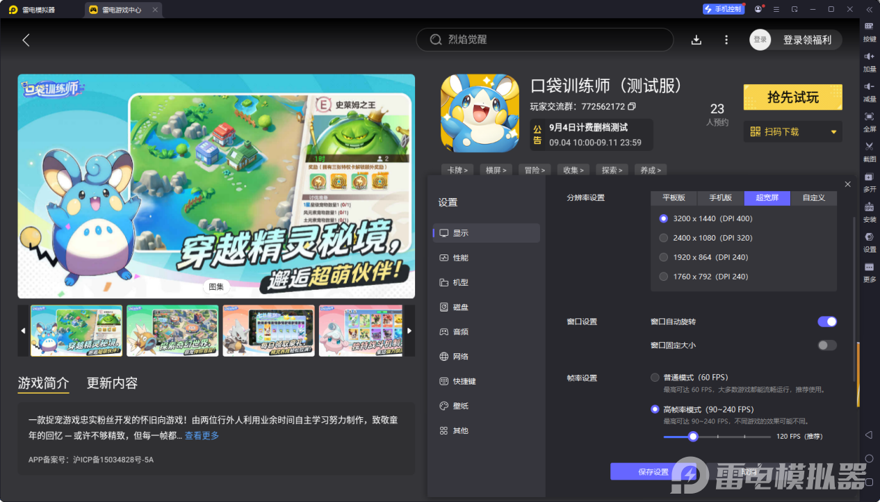Switch to the 自定义 resolution tab
The height and width of the screenshot is (502, 880).
pyautogui.click(x=813, y=197)
